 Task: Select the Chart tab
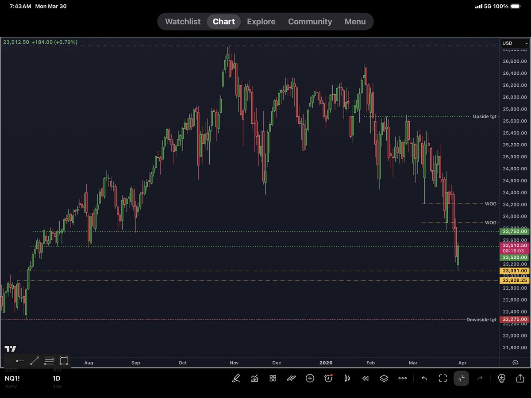point(223,21)
